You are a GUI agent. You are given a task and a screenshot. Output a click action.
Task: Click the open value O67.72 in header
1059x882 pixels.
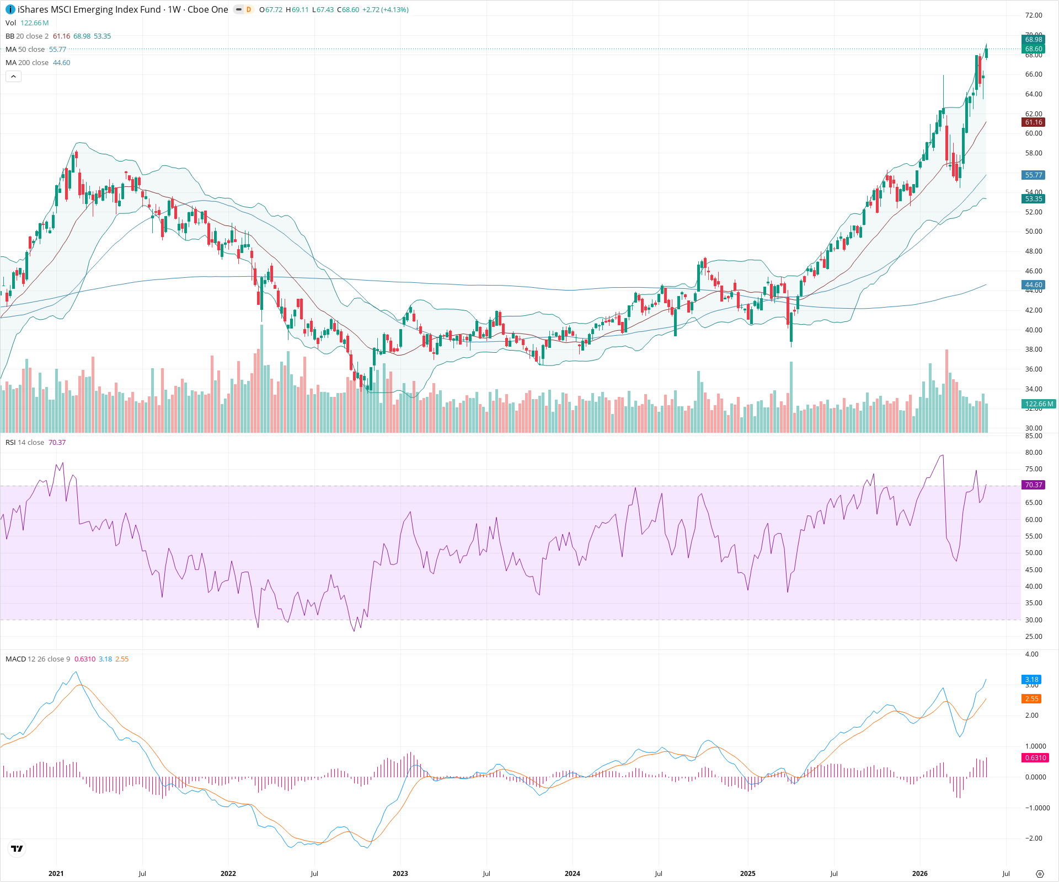270,10
